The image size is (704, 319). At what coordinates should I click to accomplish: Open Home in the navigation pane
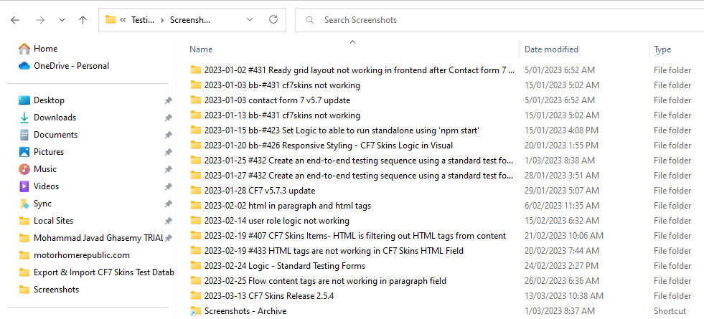click(45, 49)
